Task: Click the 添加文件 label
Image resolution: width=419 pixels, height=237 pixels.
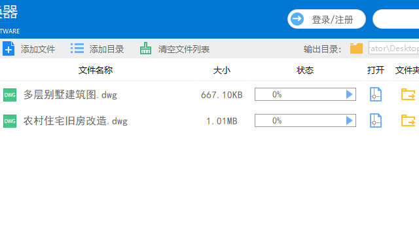Action: coord(38,49)
